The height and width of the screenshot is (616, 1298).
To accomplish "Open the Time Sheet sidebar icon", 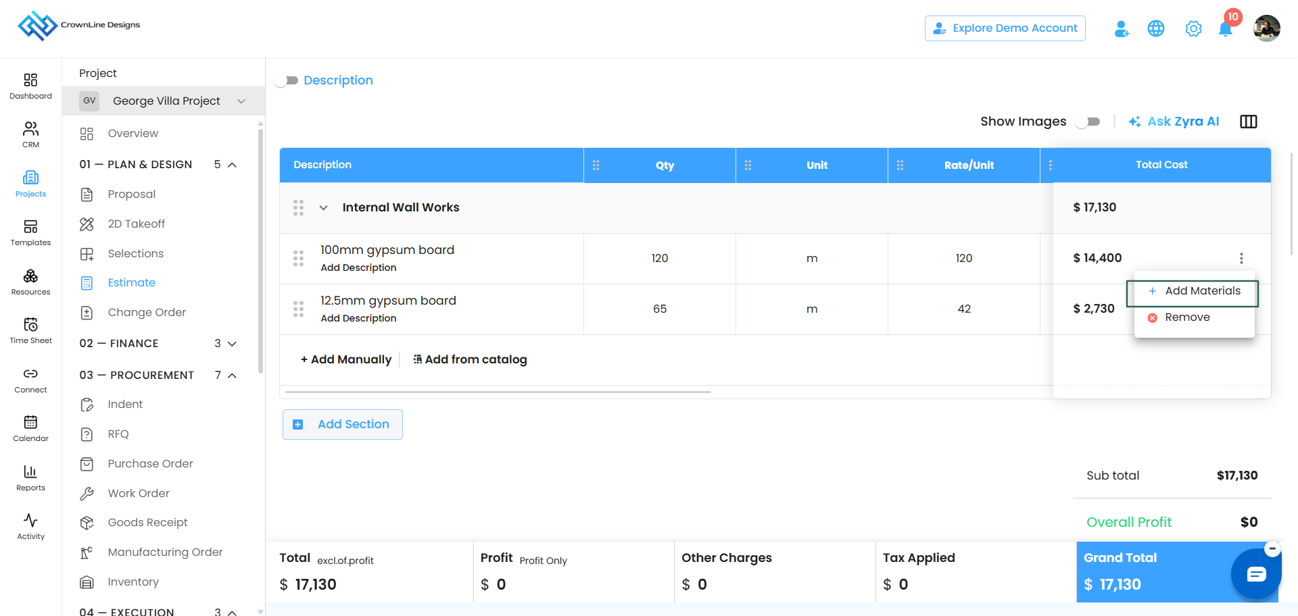I will coord(31,330).
